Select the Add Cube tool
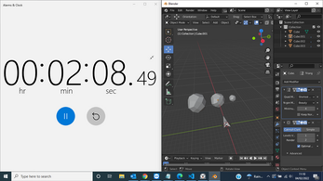Screen dimensions: 323x181 point(168,101)
